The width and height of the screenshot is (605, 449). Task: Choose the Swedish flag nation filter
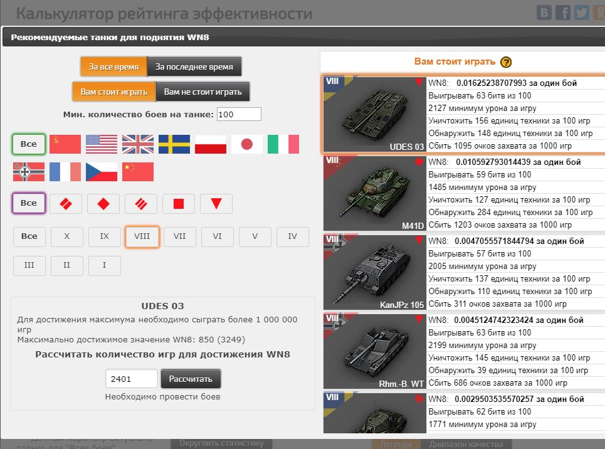[174, 144]
